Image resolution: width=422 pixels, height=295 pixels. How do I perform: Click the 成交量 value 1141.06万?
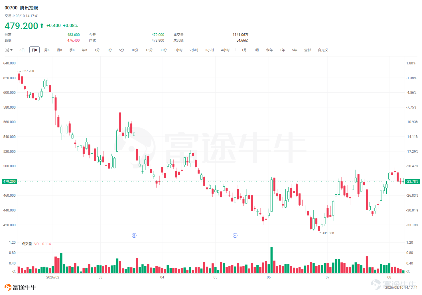pos(240,35)
